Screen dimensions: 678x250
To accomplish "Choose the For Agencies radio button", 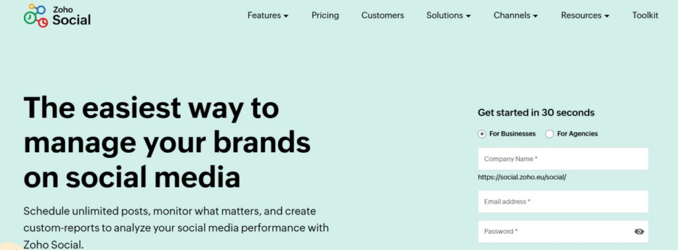I will [550, 134].
